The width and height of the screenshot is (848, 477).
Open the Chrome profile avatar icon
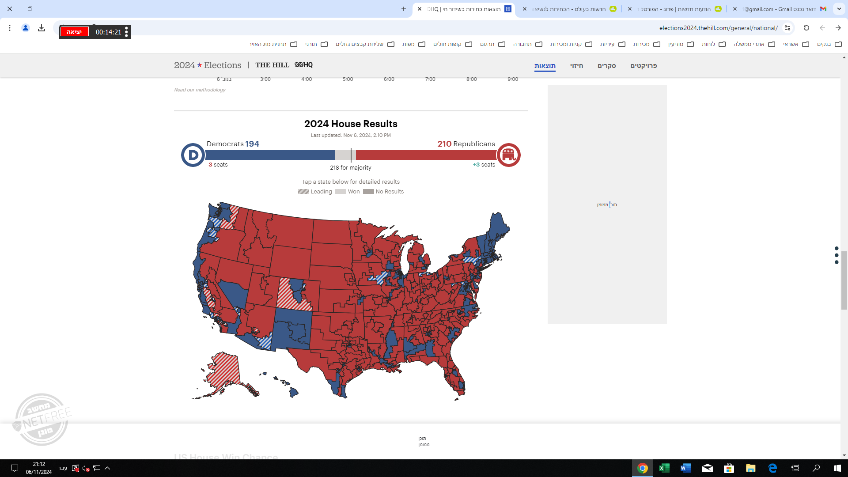pos(26,28)
